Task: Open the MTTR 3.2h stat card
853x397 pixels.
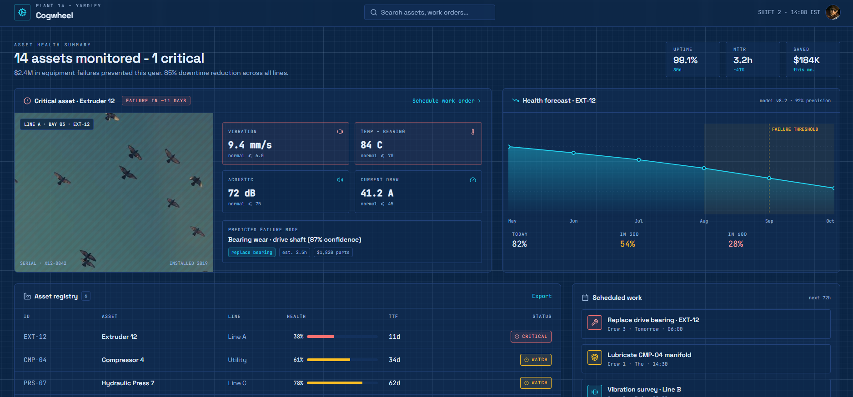Action: (753, 60)
